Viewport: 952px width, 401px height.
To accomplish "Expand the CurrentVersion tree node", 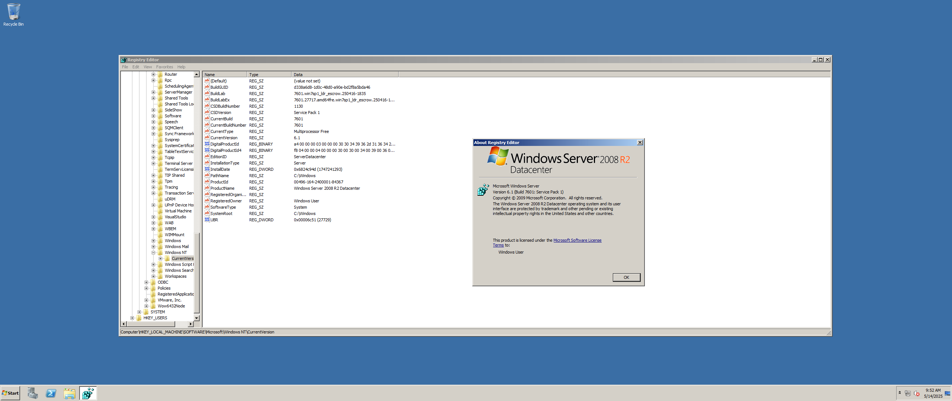I will click(x=160, y=258).
